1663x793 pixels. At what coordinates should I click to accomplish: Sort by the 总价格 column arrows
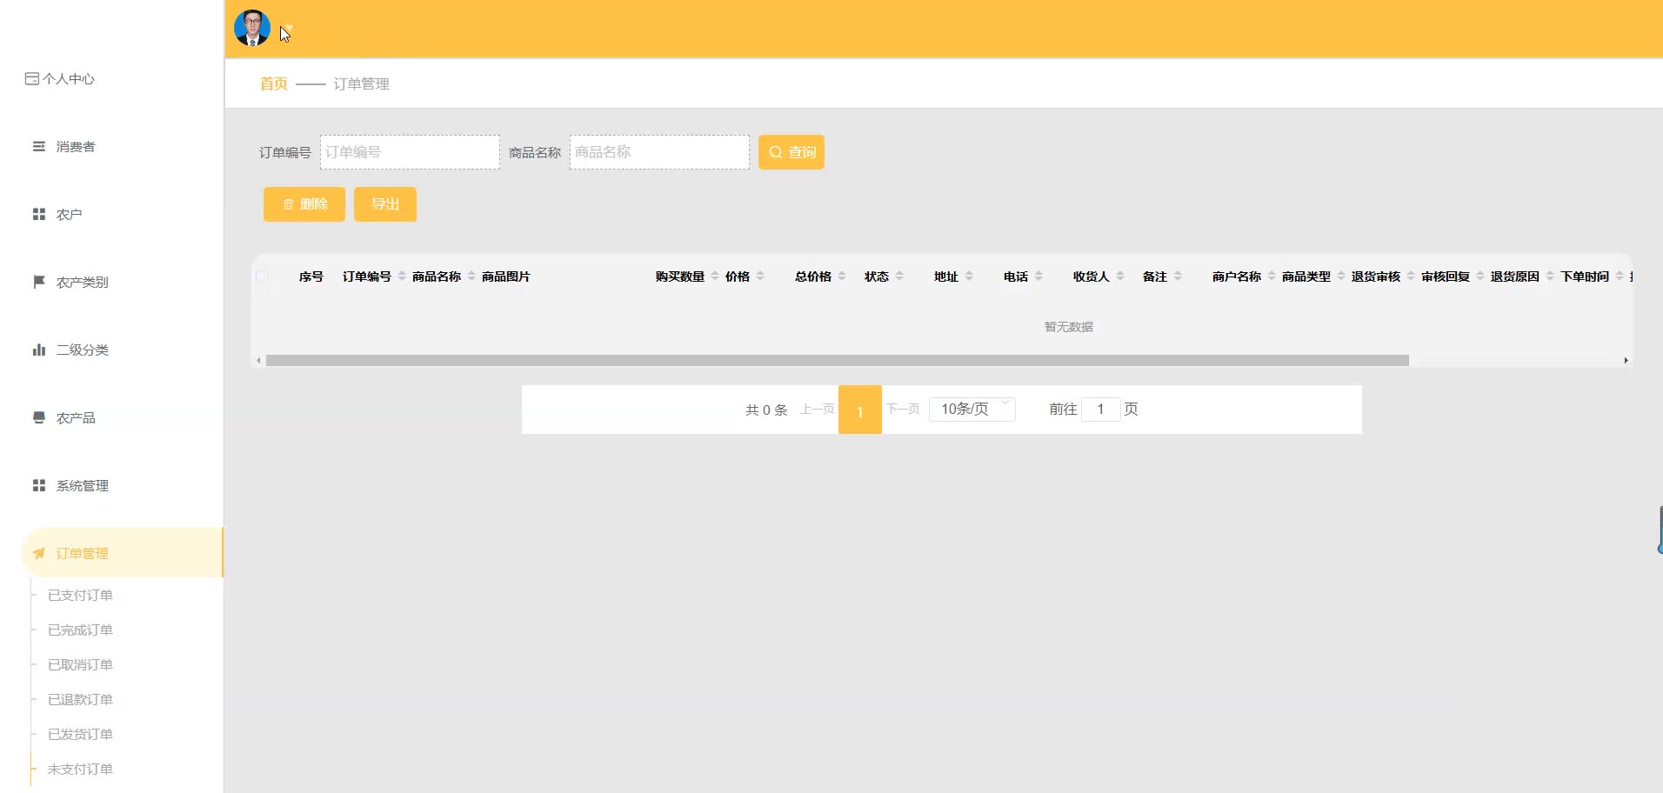pos(842,277)
